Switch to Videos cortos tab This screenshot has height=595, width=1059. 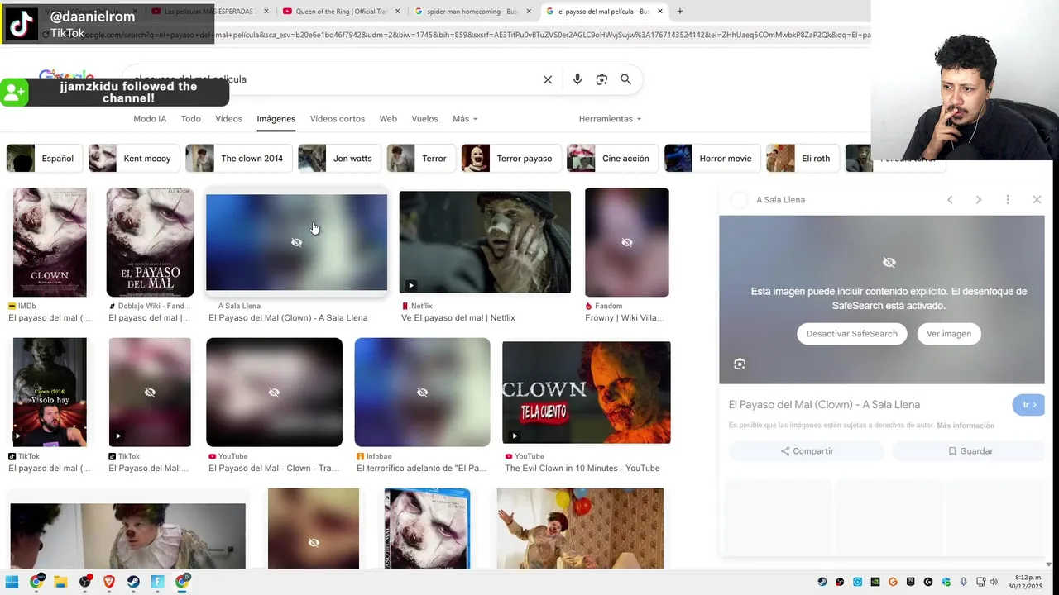(x=338, y=119)
